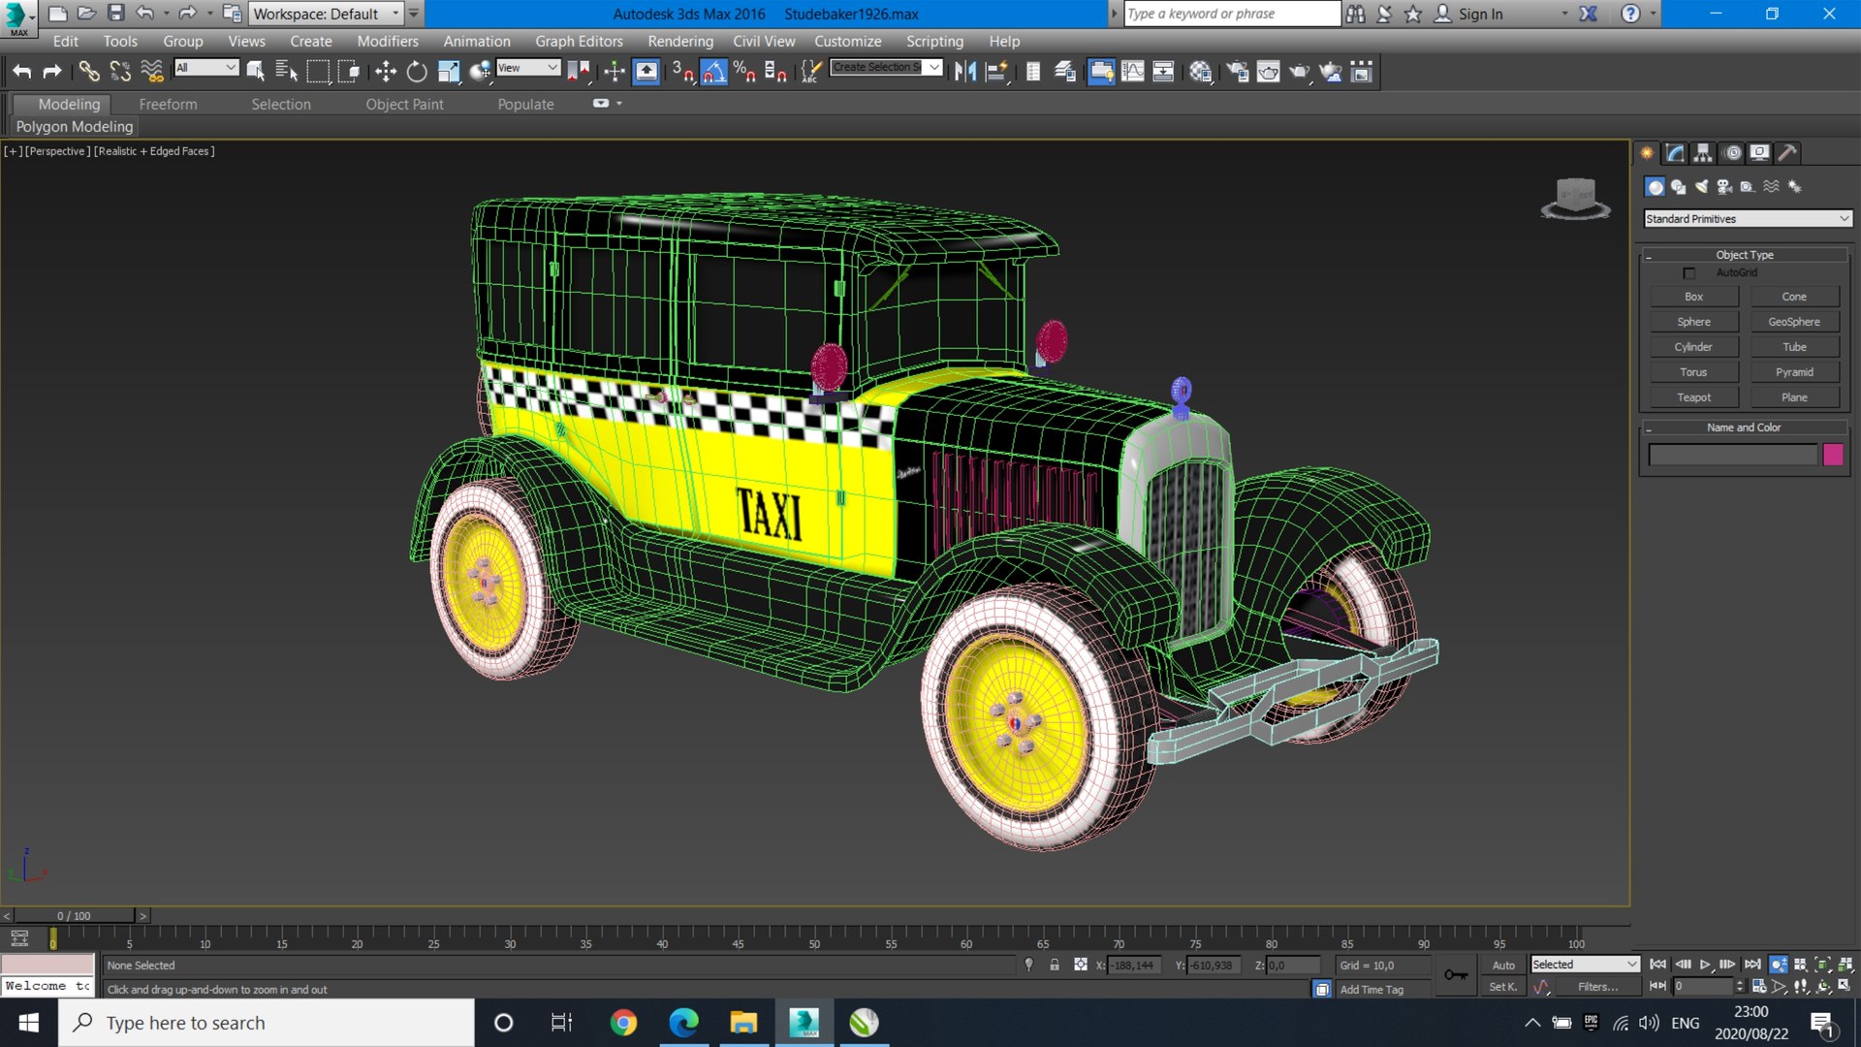1861x1047 pixels.
Task: Open the key filter Selected dropdown
Action: (1585, 965)
